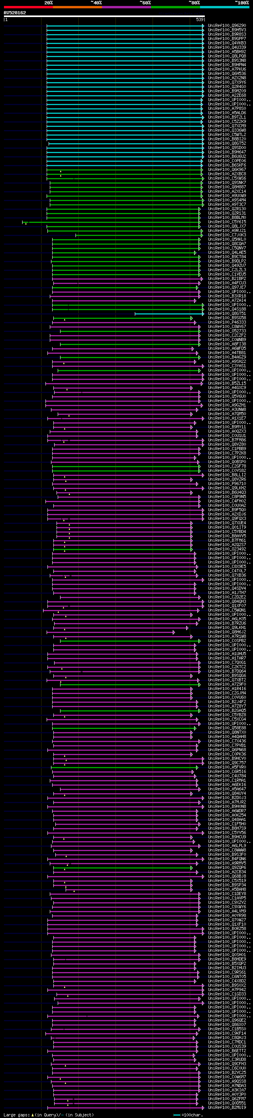This screenshot has height=1118, width=253.
Task: Select hit label UniRef100_Q4LAE5
Action: 227,253
